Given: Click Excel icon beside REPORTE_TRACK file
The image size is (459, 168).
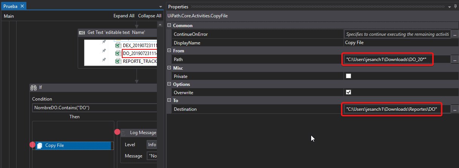Looking at the screenshot, I should (118, 61).
